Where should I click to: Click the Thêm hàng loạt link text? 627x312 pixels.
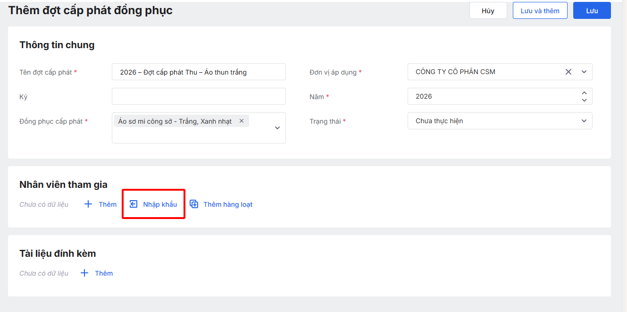pyautogui.click(x=228, y=204)
